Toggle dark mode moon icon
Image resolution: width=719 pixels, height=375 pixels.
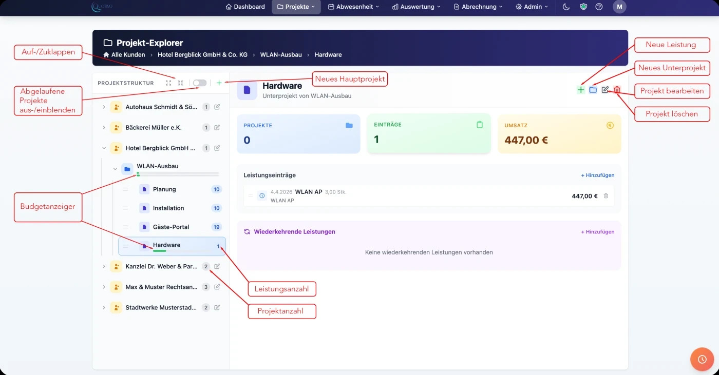point(566,7)
